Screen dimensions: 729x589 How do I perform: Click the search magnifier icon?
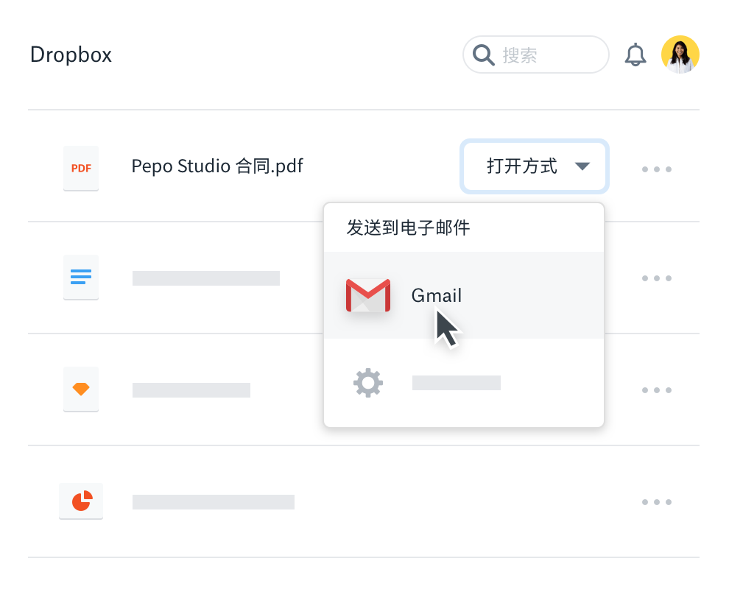pyautogui.click(x=484, y=55)
